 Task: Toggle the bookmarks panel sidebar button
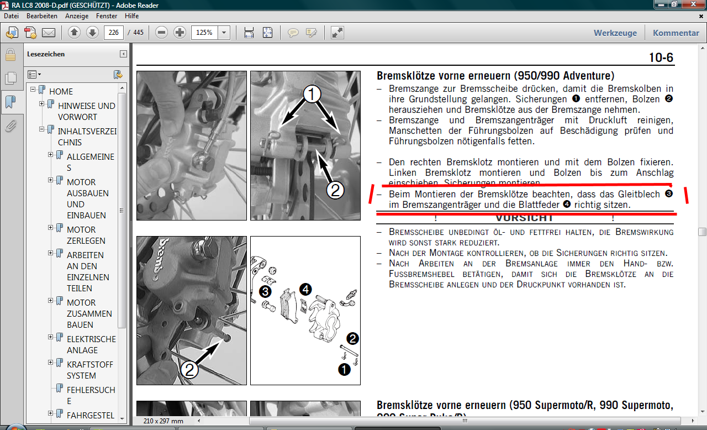coord(10,102)
